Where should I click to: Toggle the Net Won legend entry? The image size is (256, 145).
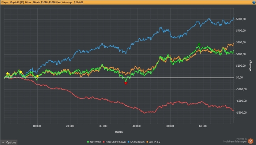[x=94, y=142]
